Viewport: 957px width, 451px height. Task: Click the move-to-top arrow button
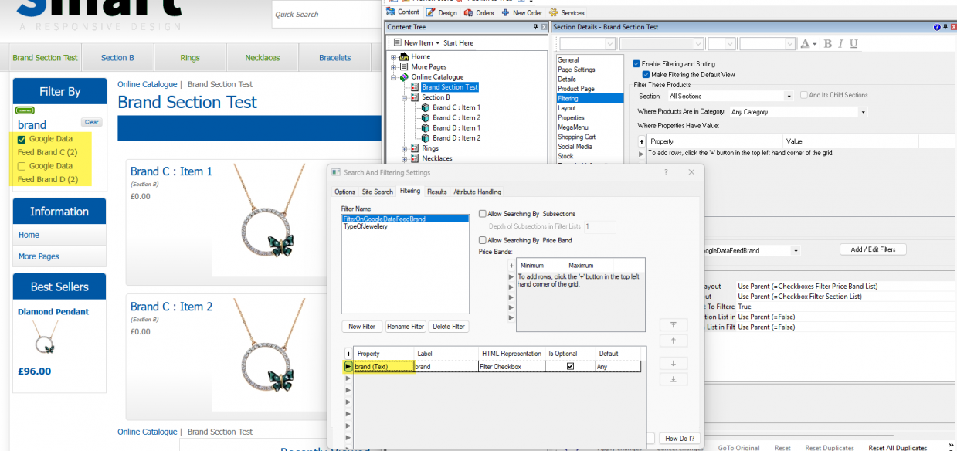pos(674,325)
